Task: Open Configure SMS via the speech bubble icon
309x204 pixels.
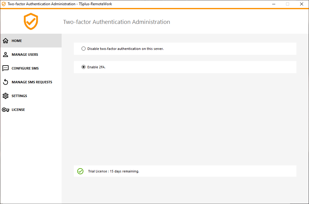Action: (6, 68)
